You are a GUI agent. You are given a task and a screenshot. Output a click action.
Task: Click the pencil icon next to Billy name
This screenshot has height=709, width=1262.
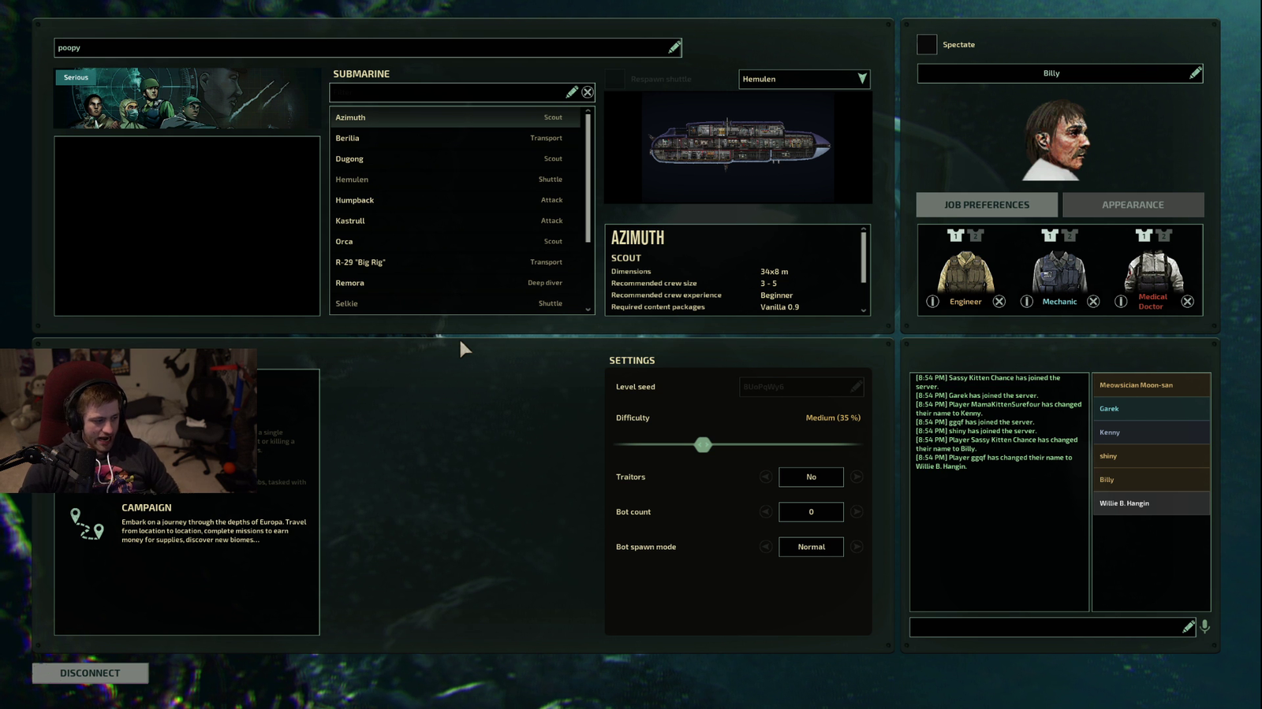click(x=1196, y=73)
